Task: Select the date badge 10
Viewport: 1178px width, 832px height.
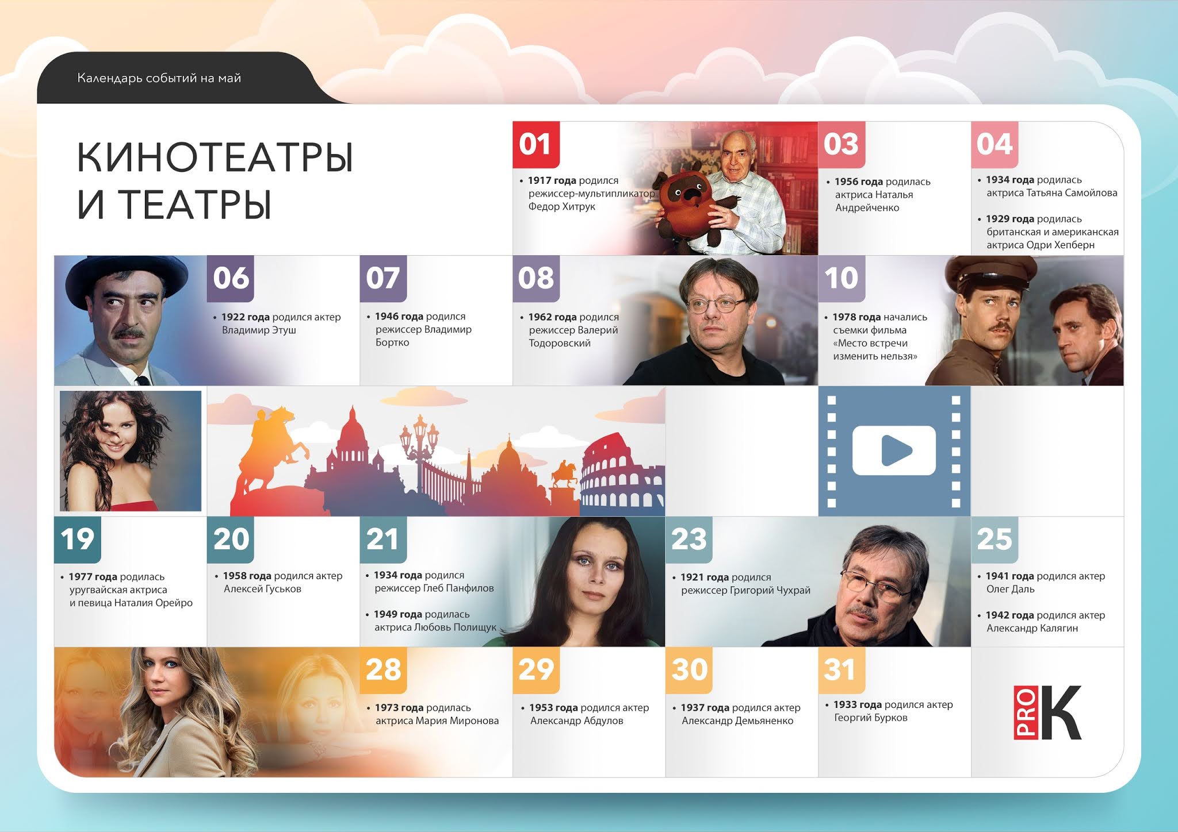Action: coord(841,279)
